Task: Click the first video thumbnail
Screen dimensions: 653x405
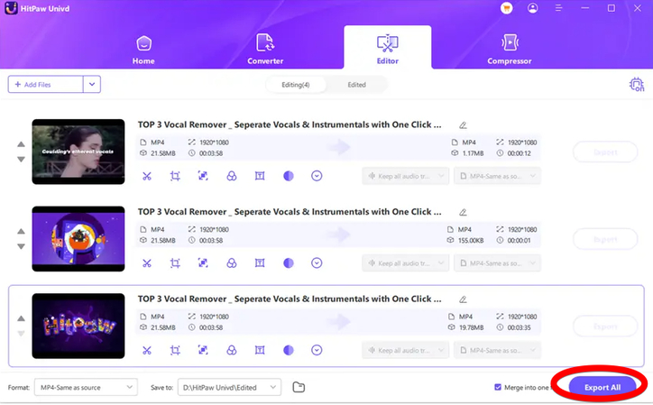Action: (x=78, y=152)
